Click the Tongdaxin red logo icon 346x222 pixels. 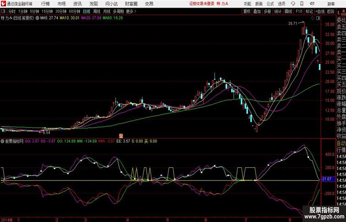pyautogui.click(x=3, y=4)
